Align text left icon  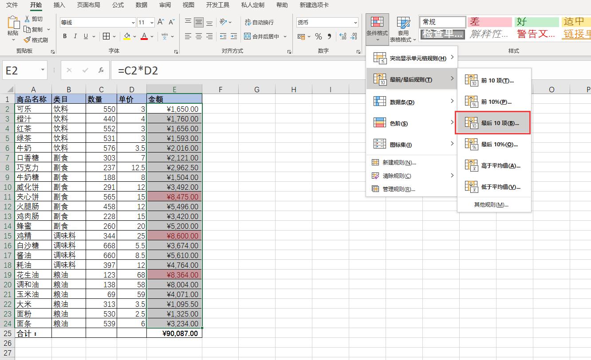click(188, 36)
